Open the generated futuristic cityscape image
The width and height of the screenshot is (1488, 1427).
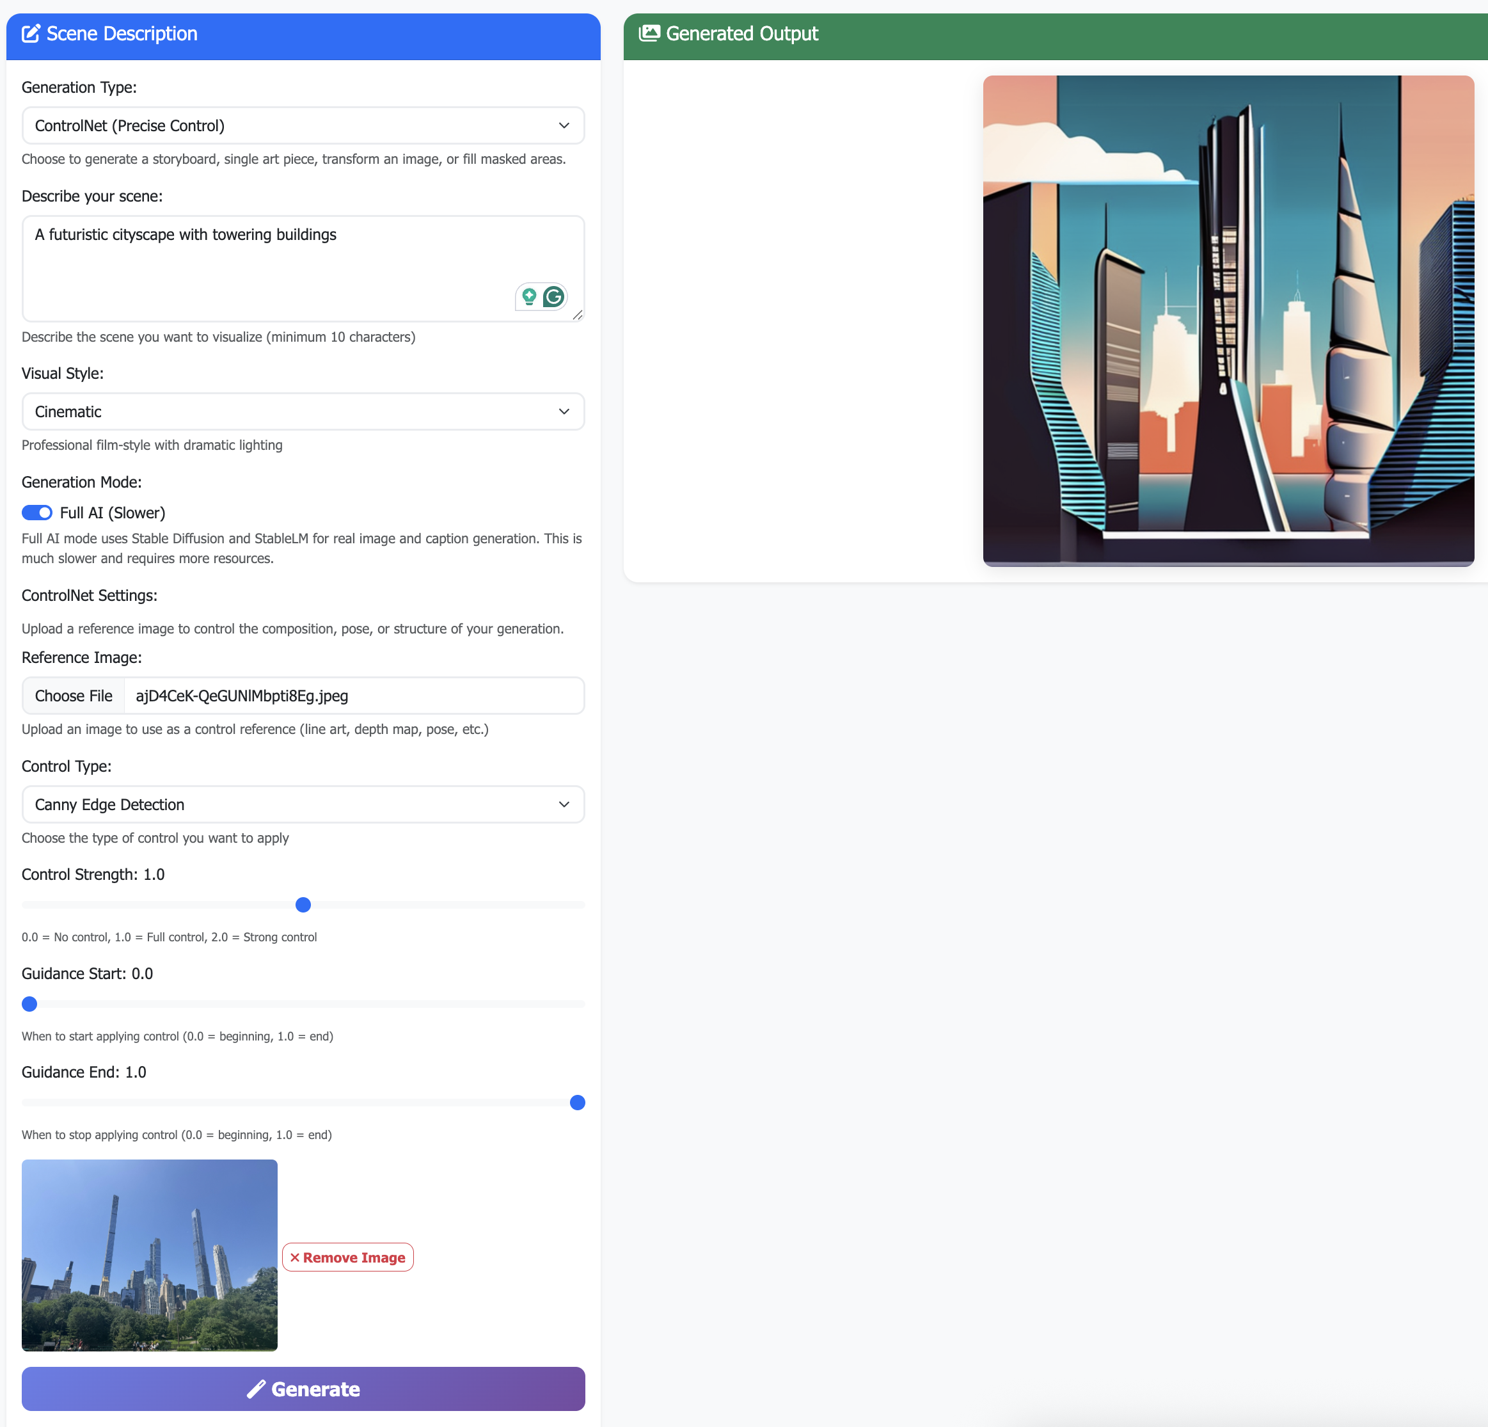[x=1228, y=321]
